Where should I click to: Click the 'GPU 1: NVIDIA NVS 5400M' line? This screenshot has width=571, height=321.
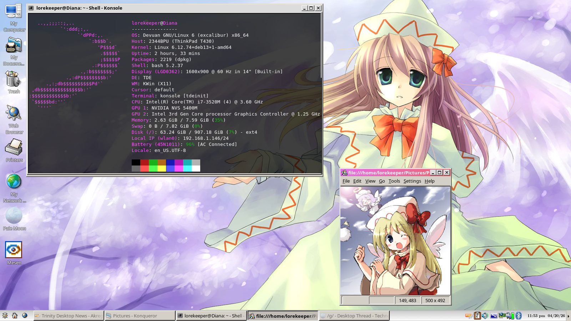(165, 108)
